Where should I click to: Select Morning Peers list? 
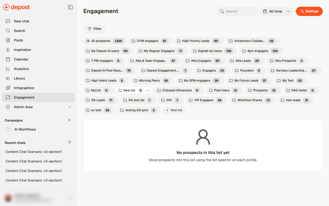point(152,81)
